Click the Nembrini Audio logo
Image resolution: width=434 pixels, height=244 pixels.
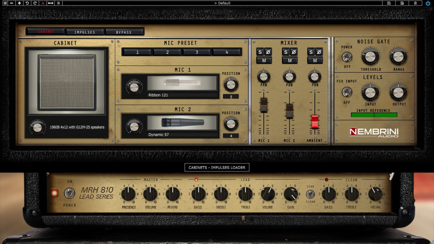point(374,132)
